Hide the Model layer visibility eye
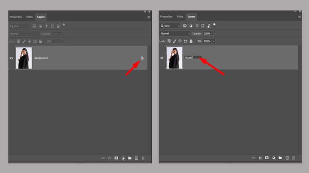This screenshot has width=309, height=173. click(x=162, y=58)
